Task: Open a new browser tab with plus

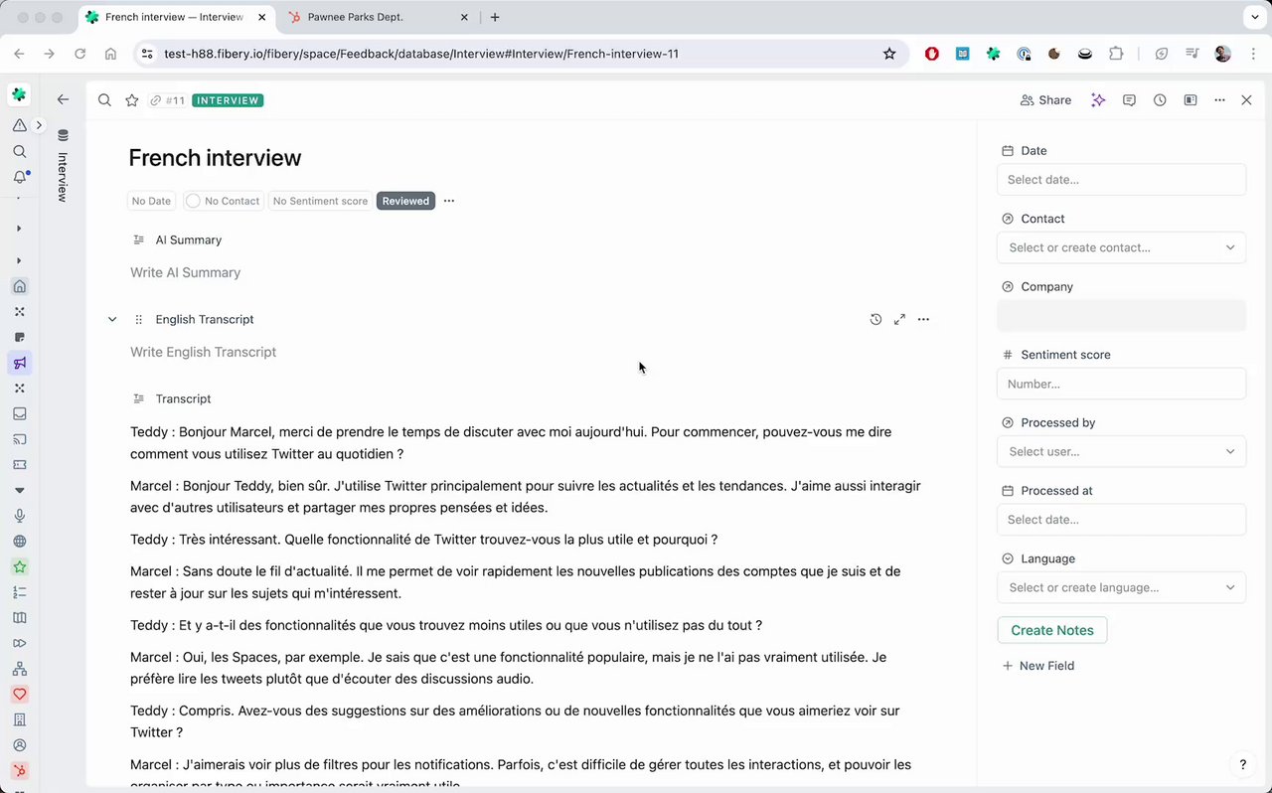Action: [x=495, y=17]
